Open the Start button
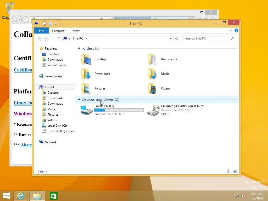 tap(7, 196)
